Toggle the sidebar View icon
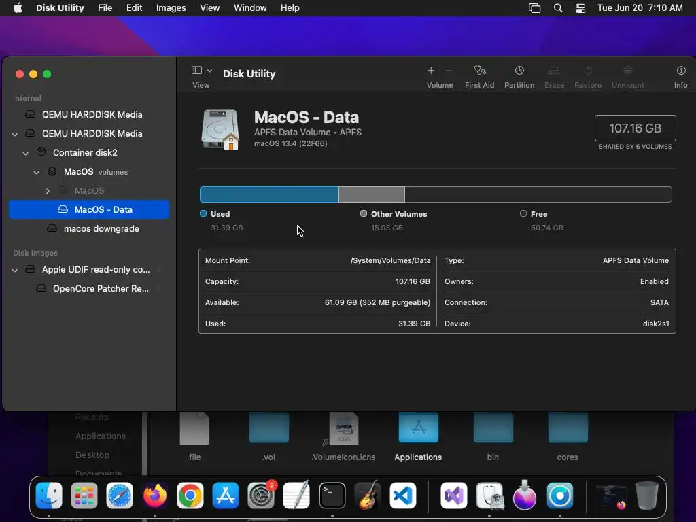The height and width of the screenshot is (522, 696). (x=196, y=71)
